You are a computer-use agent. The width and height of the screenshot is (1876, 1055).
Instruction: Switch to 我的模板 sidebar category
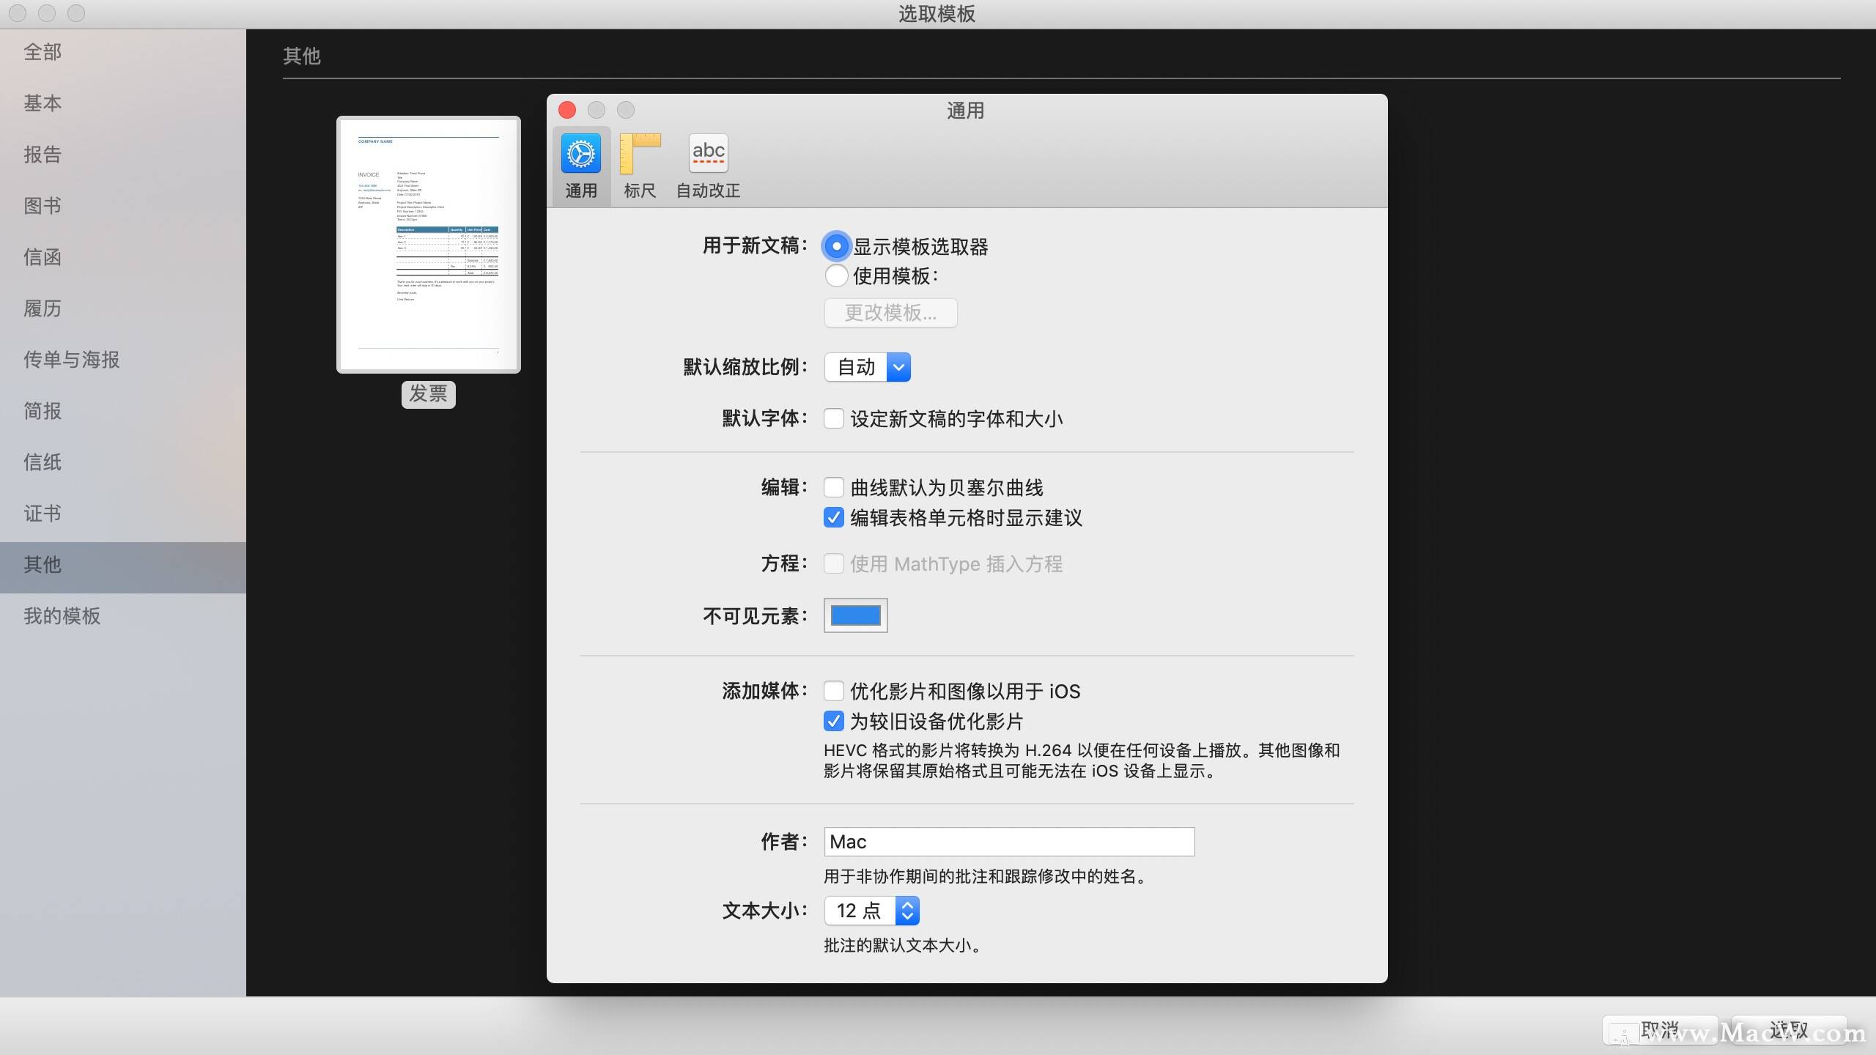(62, 616)
